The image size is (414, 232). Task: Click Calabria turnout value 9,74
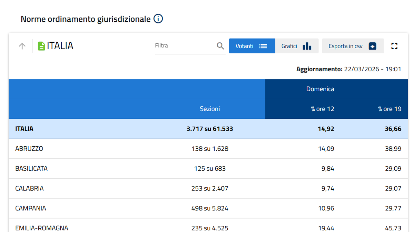[328, 189]
